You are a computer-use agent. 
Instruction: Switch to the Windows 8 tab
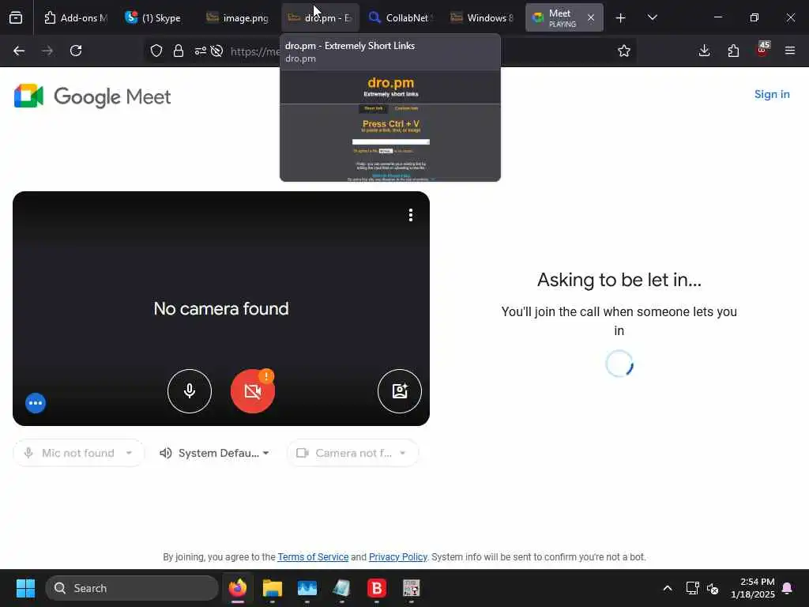[x=482, y=18]
